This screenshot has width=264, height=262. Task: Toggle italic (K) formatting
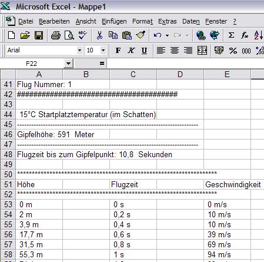click(131, 51)
